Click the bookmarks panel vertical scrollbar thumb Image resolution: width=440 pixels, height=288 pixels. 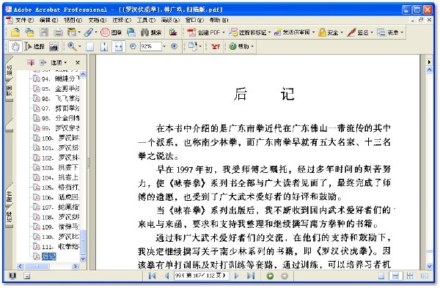[83, 240]
